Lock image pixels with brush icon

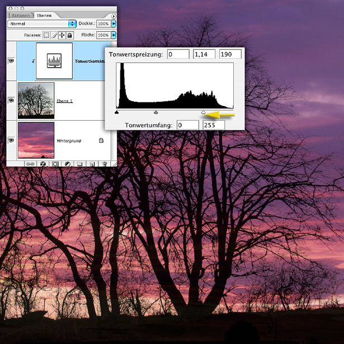coord(54,35)
